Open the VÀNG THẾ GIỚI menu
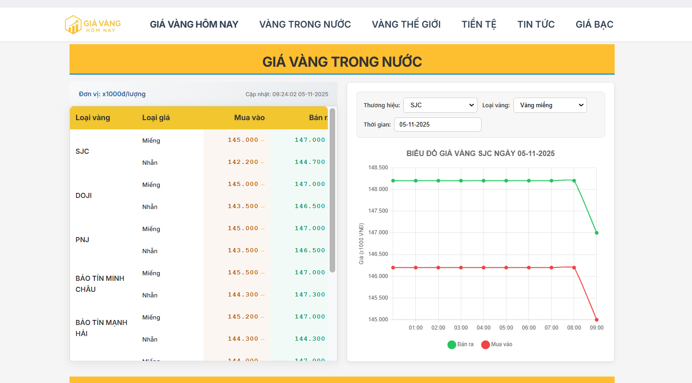692x383 pixels. point(406,24)
